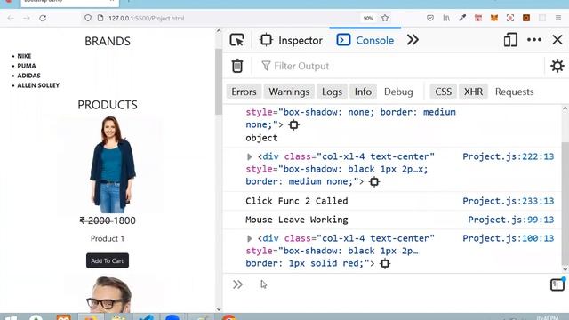The height and width of the screenshot is (320, 569).
Task: Activate the eyedropper toolbar icon
Action: pyautogui.click(x=462, y=18)
